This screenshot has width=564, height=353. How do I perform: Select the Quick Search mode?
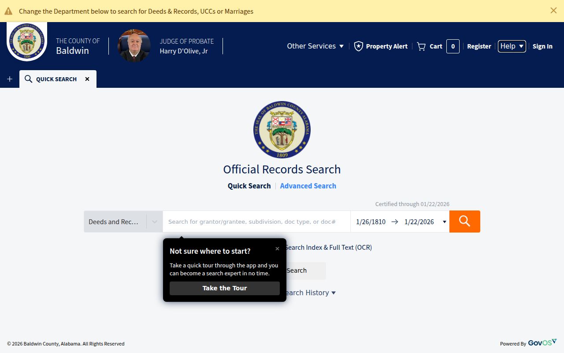click(x=249, y=186)
